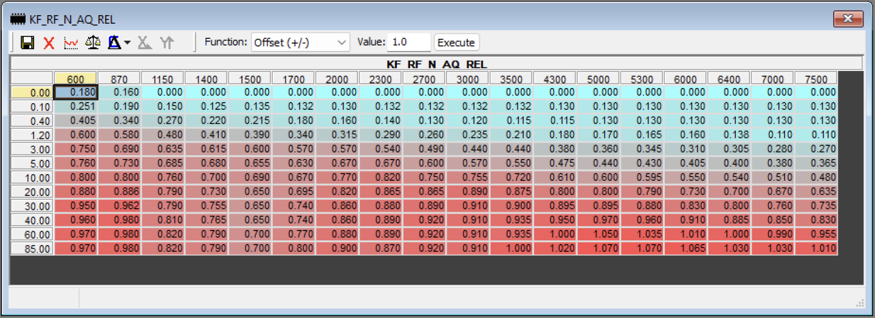Screen dimensions: 875x318
Task: Select the 85.00 row header
Action: point(32,249)
